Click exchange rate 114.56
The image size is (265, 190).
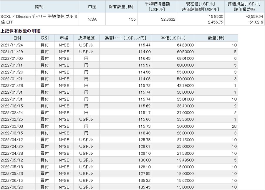point(144,72)
